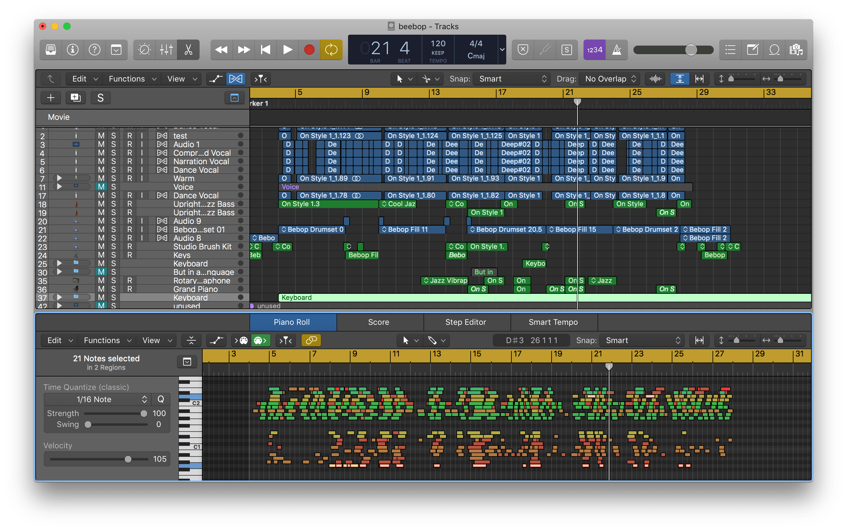Image resolution: width=847 pixels, height=531 pixels.
Task: Click the Q quantize button
Action: [x=161, y=399]
